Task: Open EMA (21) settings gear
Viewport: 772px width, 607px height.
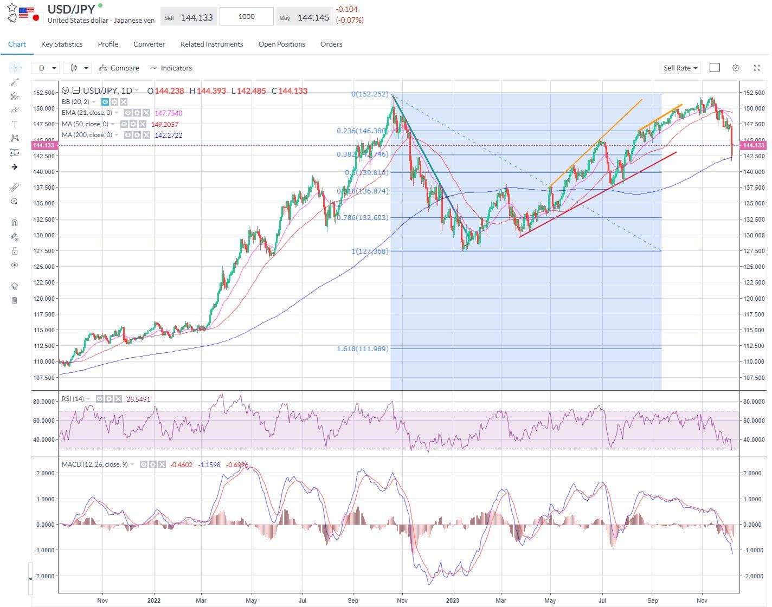Action: point(137,113)
